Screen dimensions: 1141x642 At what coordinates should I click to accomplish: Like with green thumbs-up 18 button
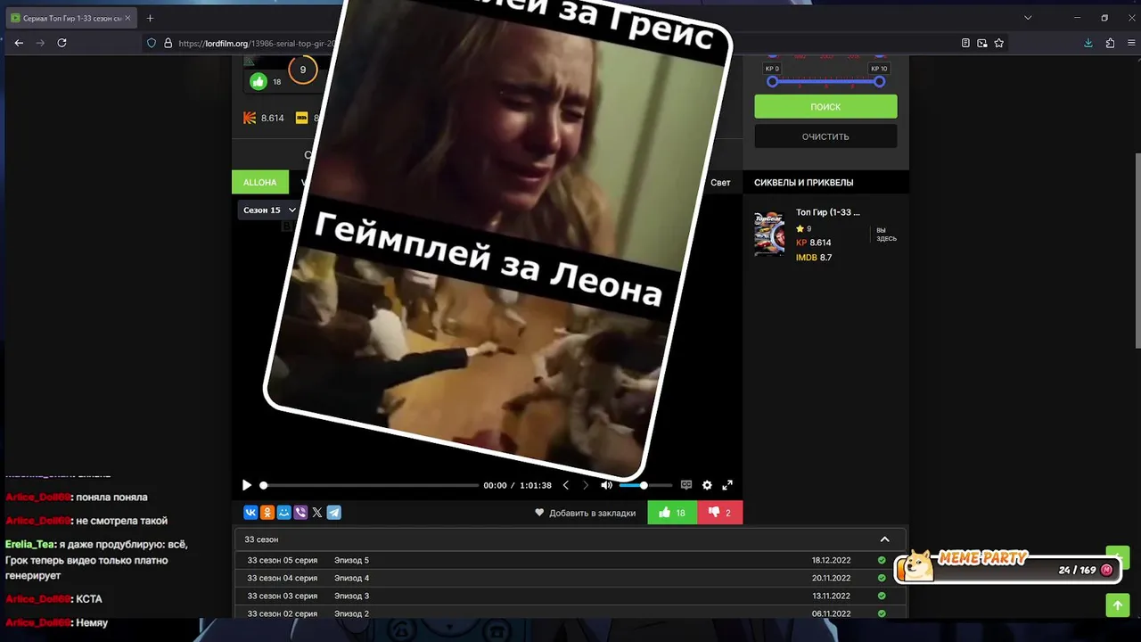672,513
